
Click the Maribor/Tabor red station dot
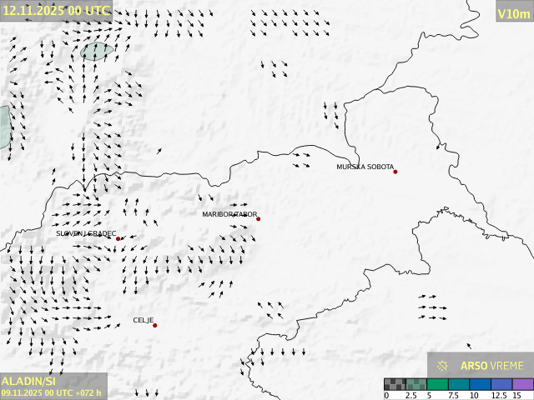point(259,219)
